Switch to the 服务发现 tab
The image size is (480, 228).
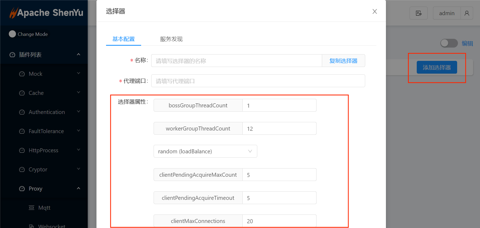point(171,39)
